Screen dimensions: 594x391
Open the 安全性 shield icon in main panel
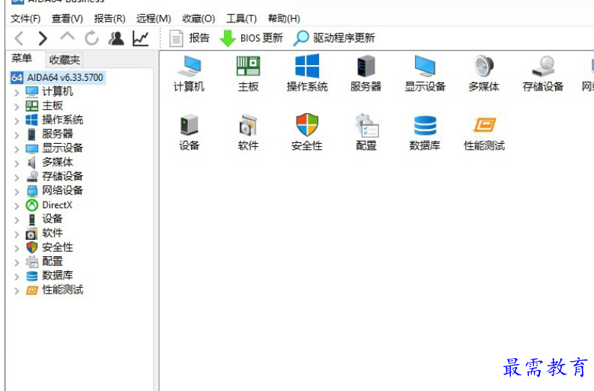tap(307, 133)
